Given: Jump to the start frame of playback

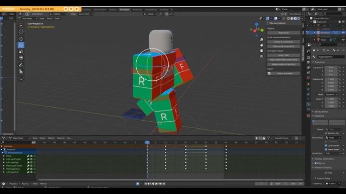Looking at the screenshot, I should coord(145,184).
